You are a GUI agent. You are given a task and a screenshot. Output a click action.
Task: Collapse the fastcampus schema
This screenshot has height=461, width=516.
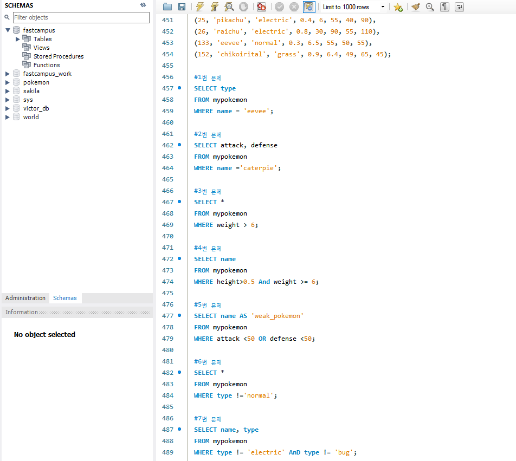(x=8, y=30)
